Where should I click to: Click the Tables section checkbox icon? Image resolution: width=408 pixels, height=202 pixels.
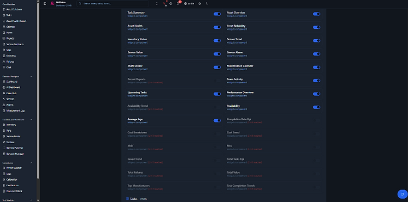(x=127, y=199)
